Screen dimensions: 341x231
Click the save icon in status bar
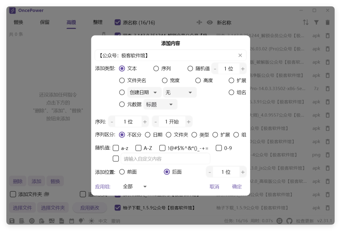coord(12,221)
